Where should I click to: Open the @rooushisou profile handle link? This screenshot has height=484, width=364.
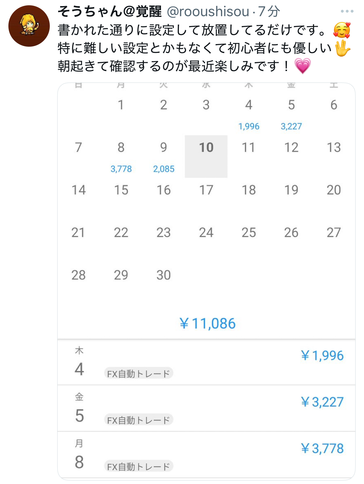[x=208, y=12]
